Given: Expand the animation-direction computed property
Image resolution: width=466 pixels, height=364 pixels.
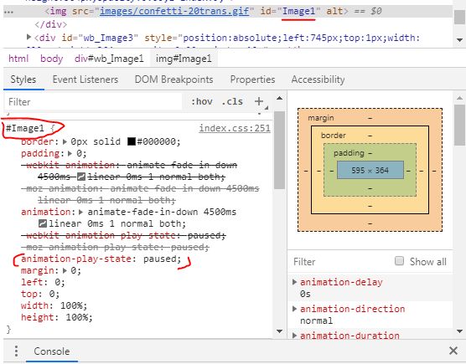Looking at the screenshot, I should tap(294, 309).
